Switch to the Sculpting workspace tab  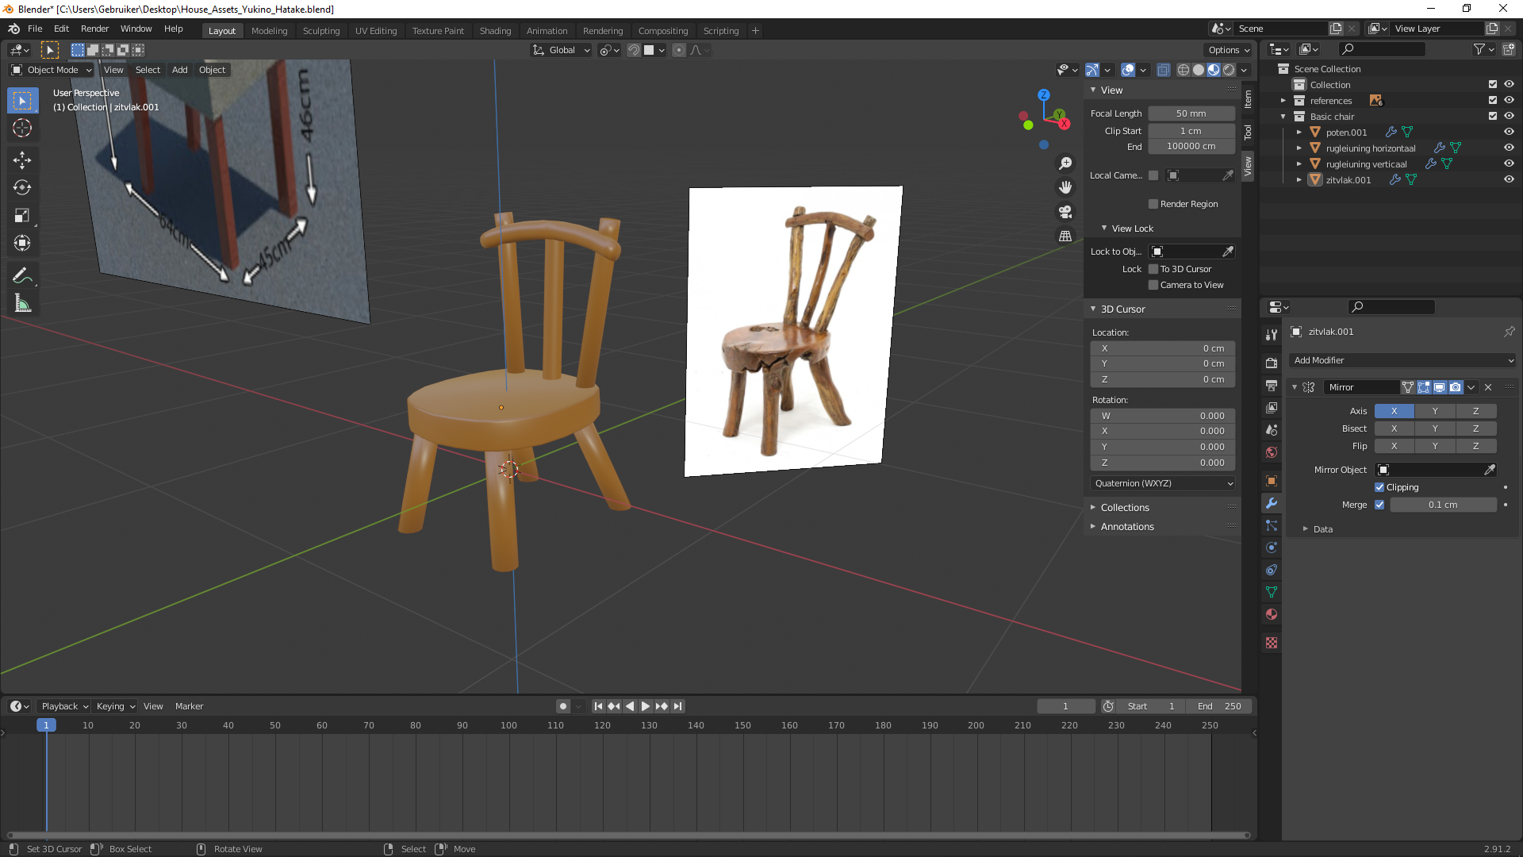point(320,31)
